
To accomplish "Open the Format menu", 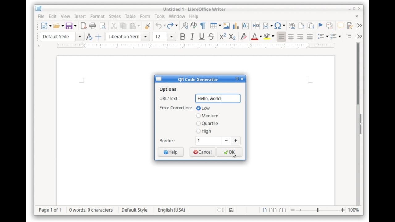I will 97,16.
